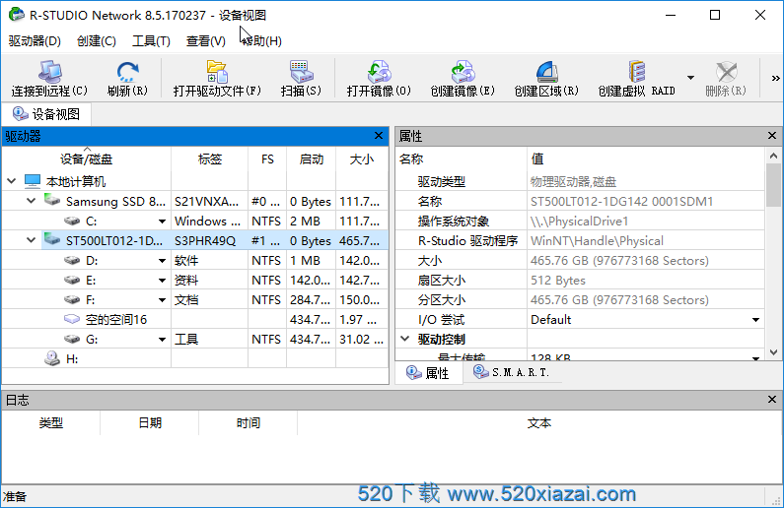Open the dropdown arrow on F: partition
This screenshot has width=784, height=508.
162,300
